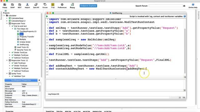
Task: Expand the Divide TestCase under Regression Tests
Action: [10, 53]
